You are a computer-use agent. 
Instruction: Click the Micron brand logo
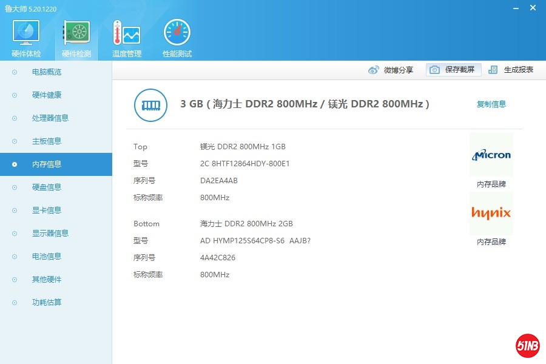coord(491,155)
